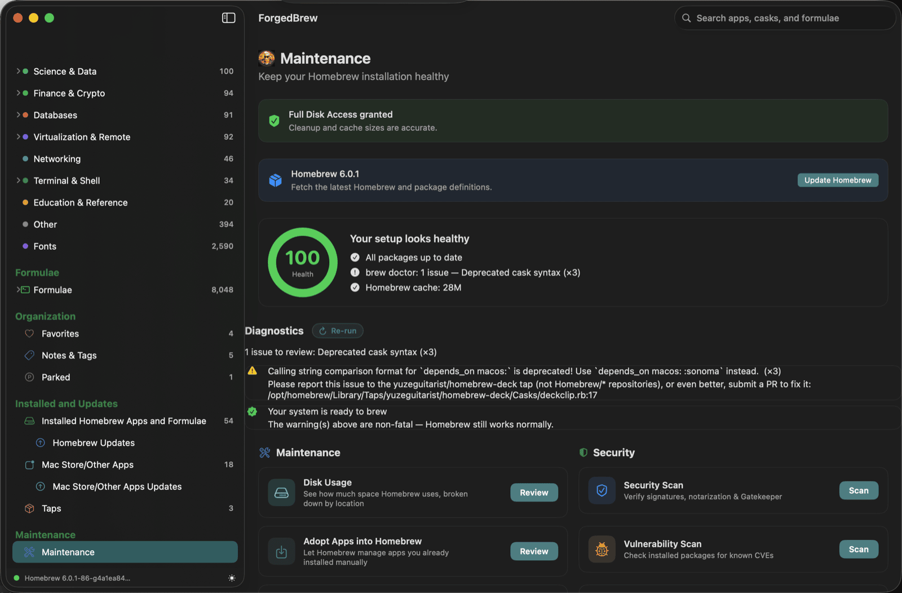Open Networking category in sidebar

point(125,159)
